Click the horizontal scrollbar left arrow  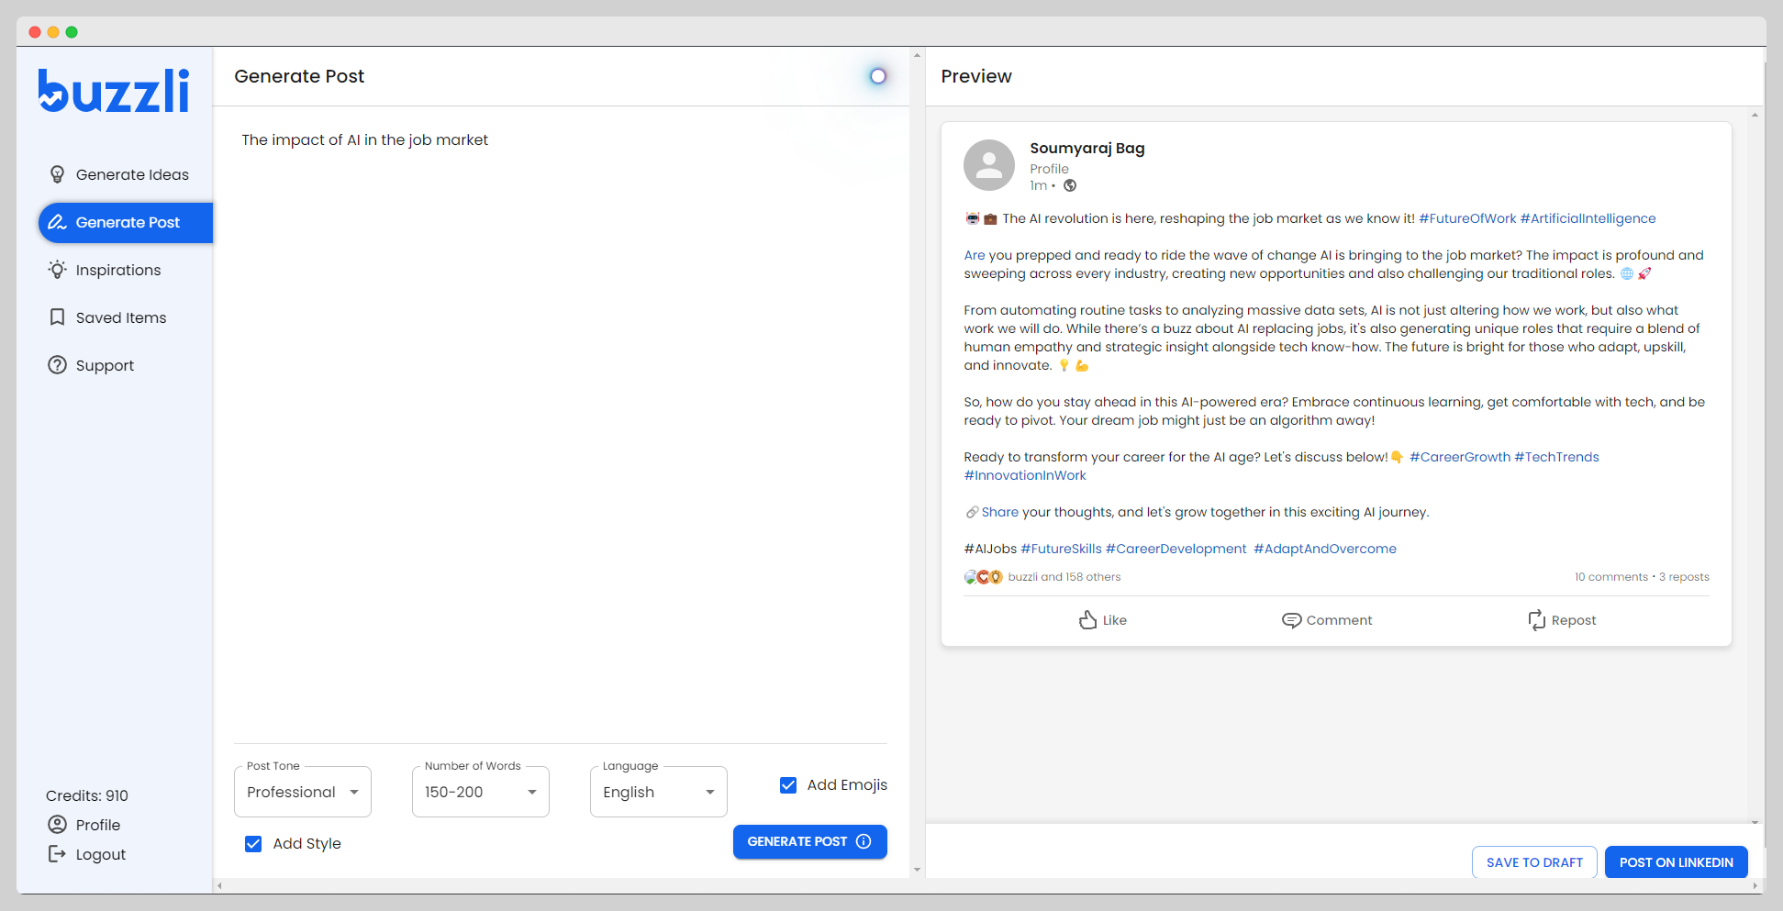[x=218, y=886]
